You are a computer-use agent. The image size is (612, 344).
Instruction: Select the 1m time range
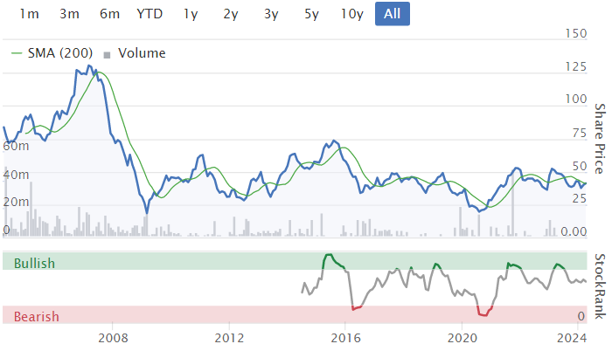[29, 14]
